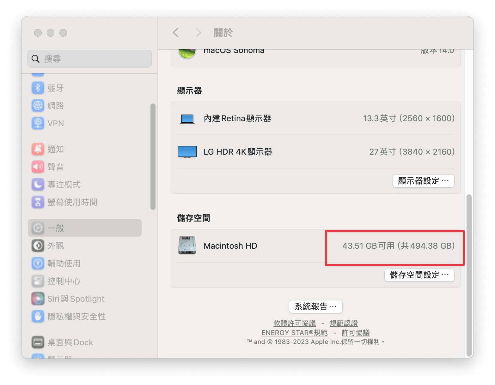Click 27 英寸 (3840 × 2160) value
Viewport: 495px width, 385px height.
412,152
